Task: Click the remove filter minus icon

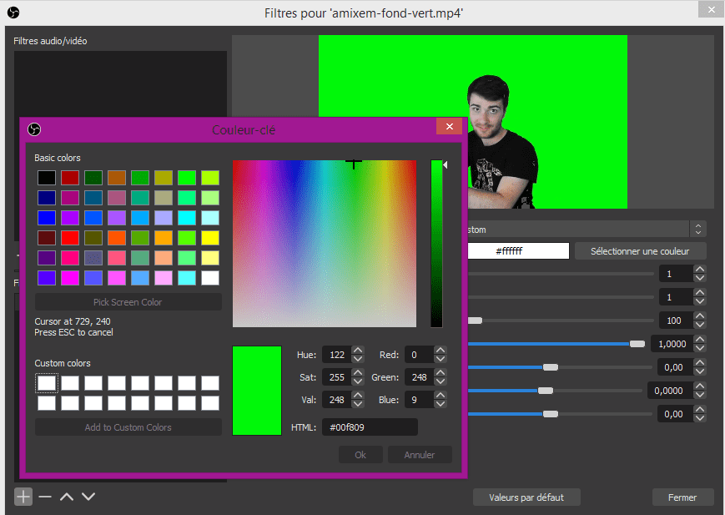Action: click(x=45, y=497)
